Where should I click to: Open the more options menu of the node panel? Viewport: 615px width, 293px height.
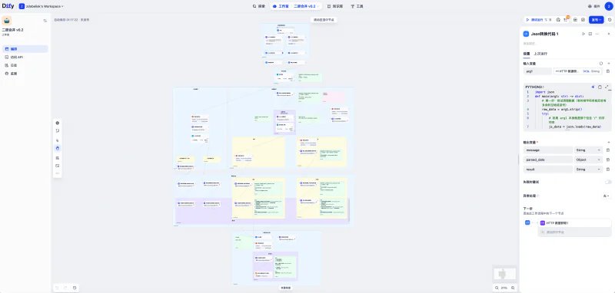(x=597, y=34)
